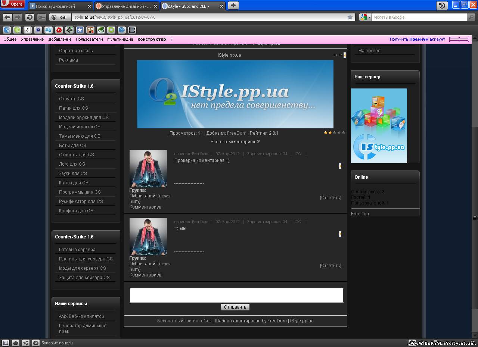The image size is (478, 347).
Task: Click FreeDom in the Online users list
Action: (361, 214)
